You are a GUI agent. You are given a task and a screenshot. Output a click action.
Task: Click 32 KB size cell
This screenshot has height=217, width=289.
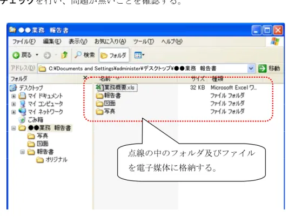(x=198, y=87)
